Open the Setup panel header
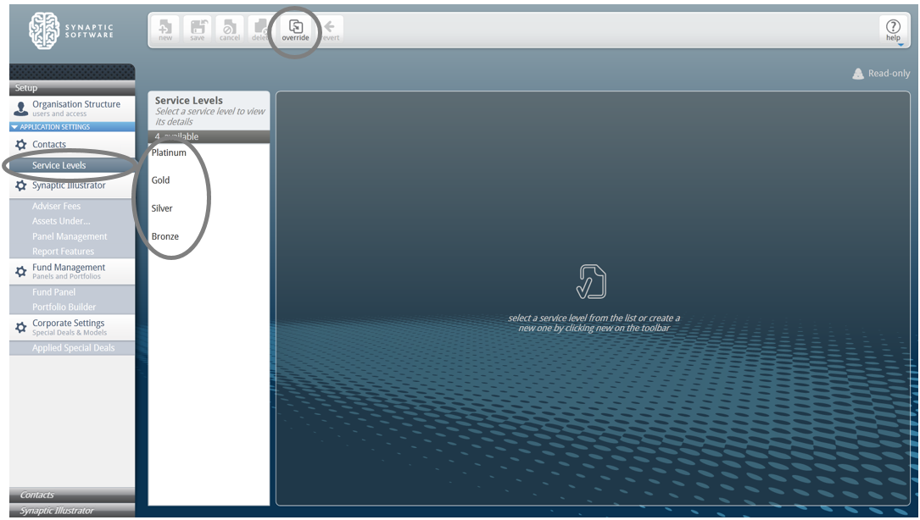Image resolution: width=920 pixels, height=520 pixels. pyautogui.click(x=72, y=88)
